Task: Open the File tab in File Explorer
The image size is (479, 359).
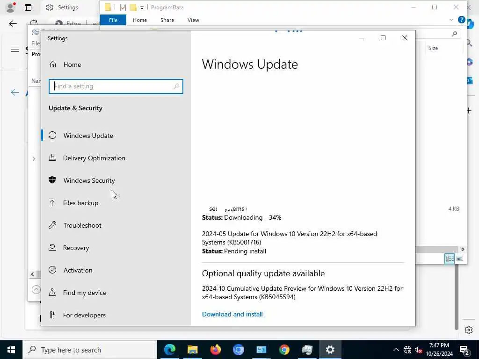Action: click(x=113, y=20)
